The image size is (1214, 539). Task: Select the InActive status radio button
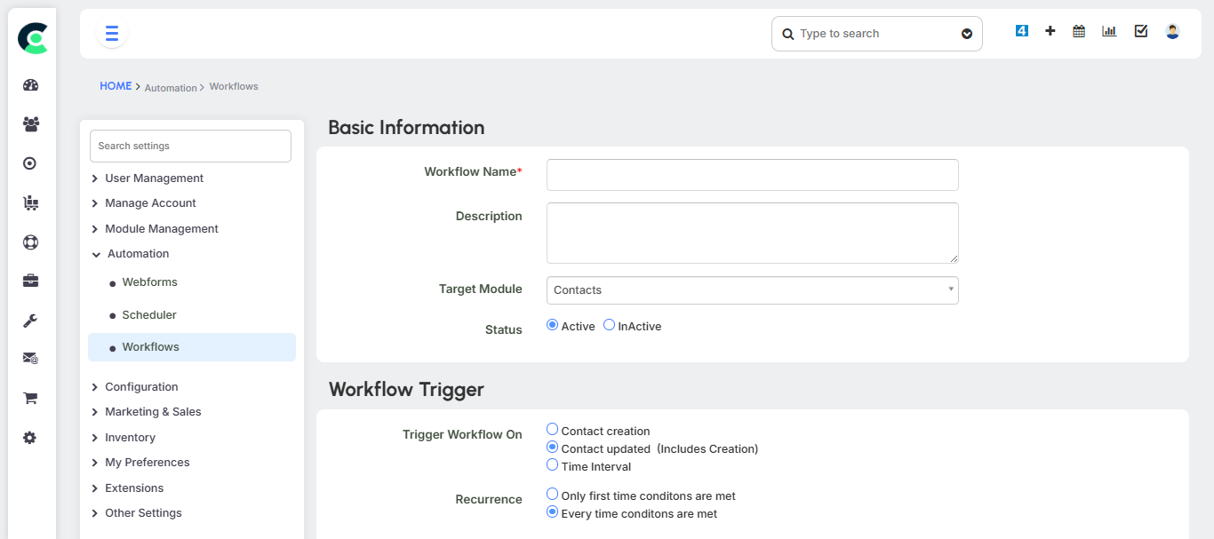(609, 325)
